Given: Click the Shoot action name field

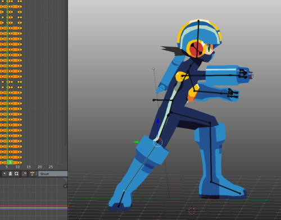Looking at the screenshot, I should tap(53, 174).
